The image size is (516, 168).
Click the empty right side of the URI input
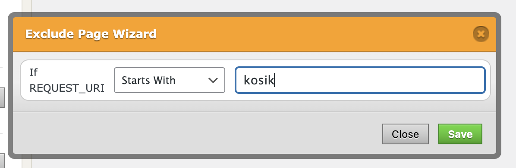click(x=395, y=80)
